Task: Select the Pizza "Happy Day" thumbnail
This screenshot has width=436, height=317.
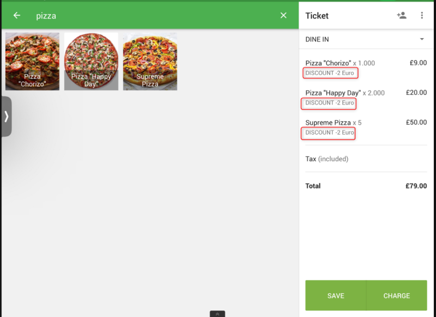Action: pos(91,62)
